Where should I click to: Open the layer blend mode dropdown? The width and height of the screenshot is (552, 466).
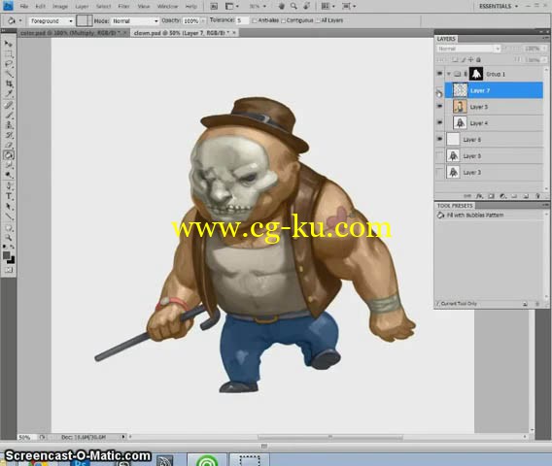[x=468, y=49]
